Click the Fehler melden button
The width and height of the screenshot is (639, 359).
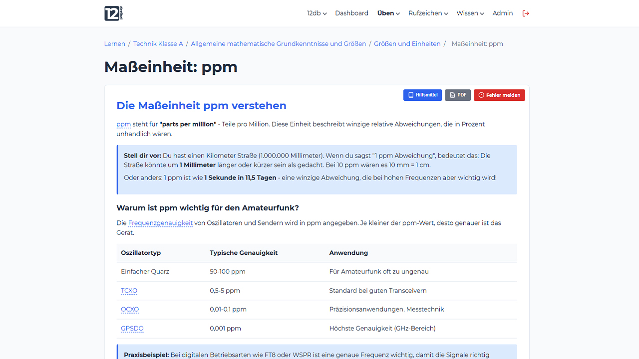pyautogui.click(x=499, y=95)
